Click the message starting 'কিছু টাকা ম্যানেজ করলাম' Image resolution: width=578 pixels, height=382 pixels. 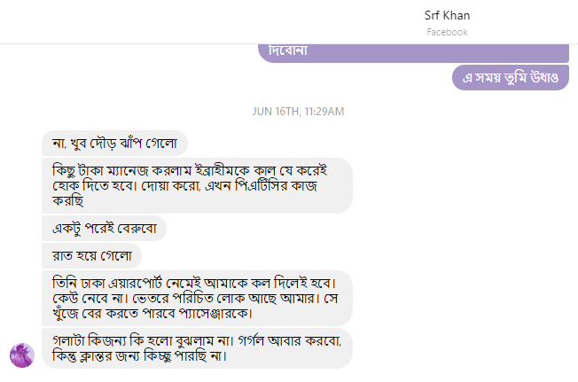pos(197,185)
